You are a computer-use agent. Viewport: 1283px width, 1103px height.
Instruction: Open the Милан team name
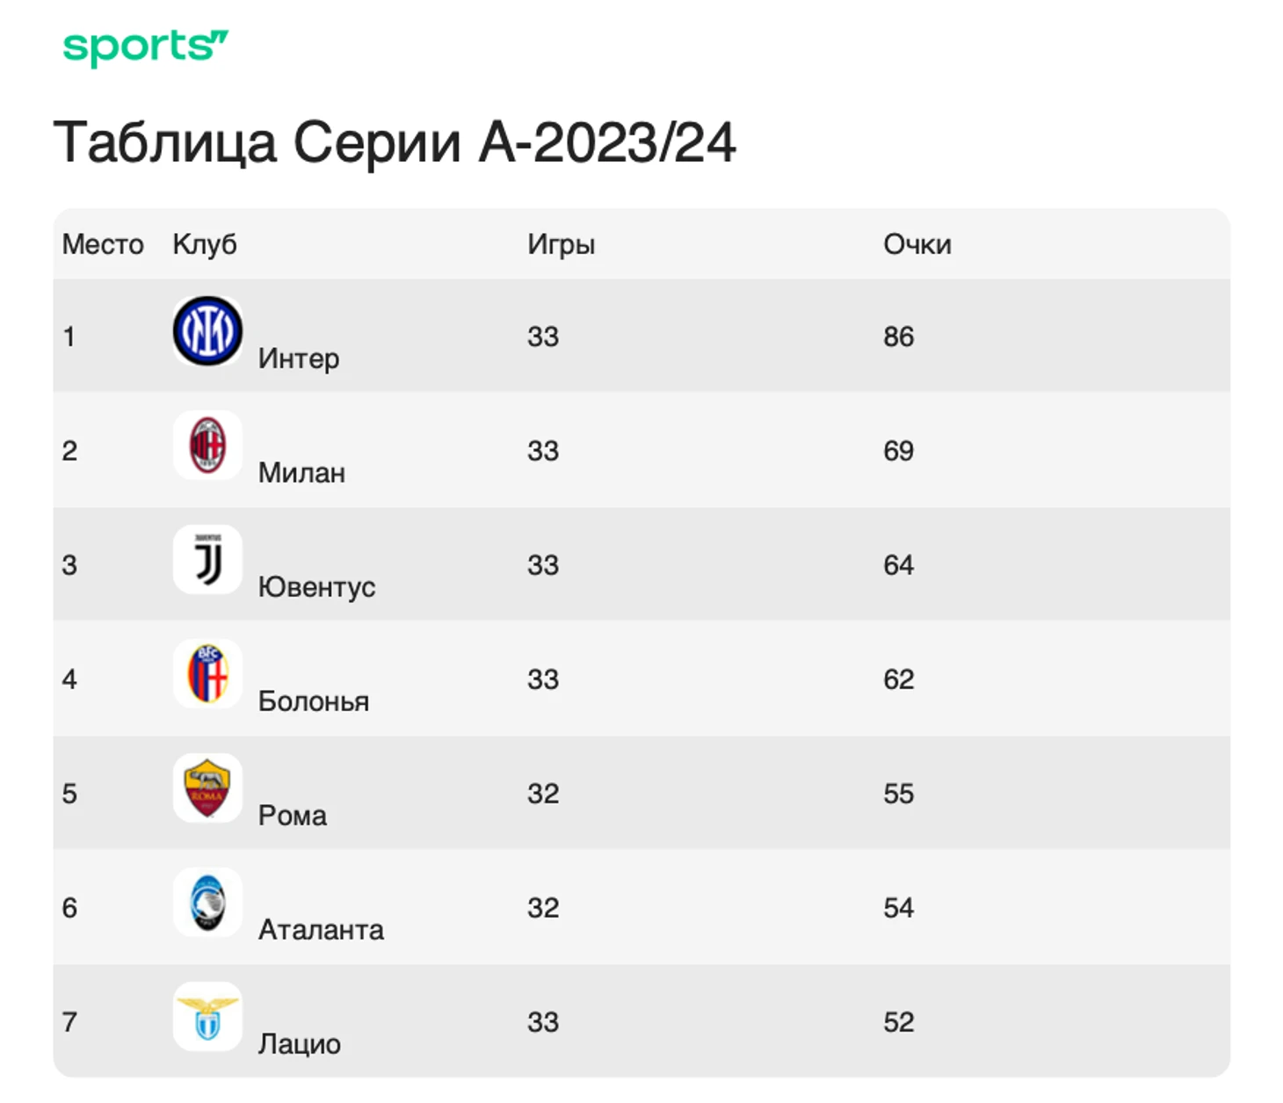(x=301, y=473)
